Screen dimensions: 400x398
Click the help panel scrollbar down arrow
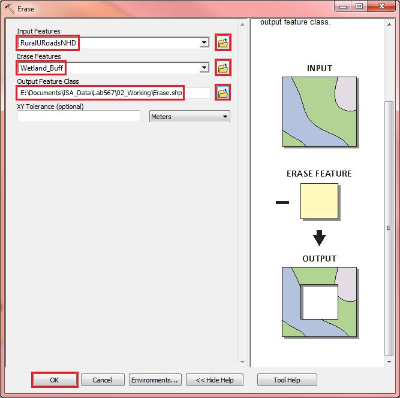tap(389, 361)
